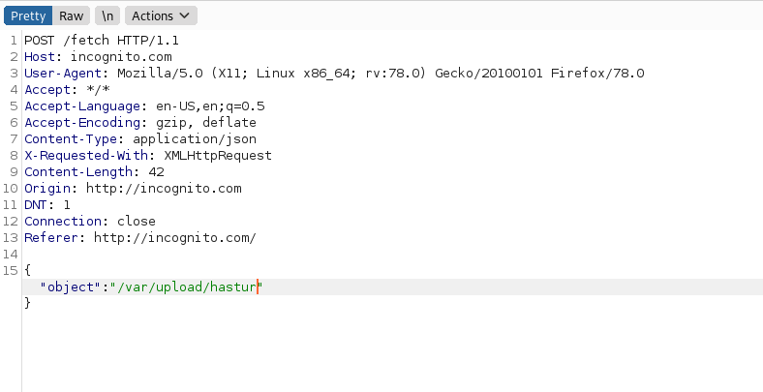Viewport: 763px width, 392px height.
Task: Select the Accept-Language header line
Action: pos(144,106)
